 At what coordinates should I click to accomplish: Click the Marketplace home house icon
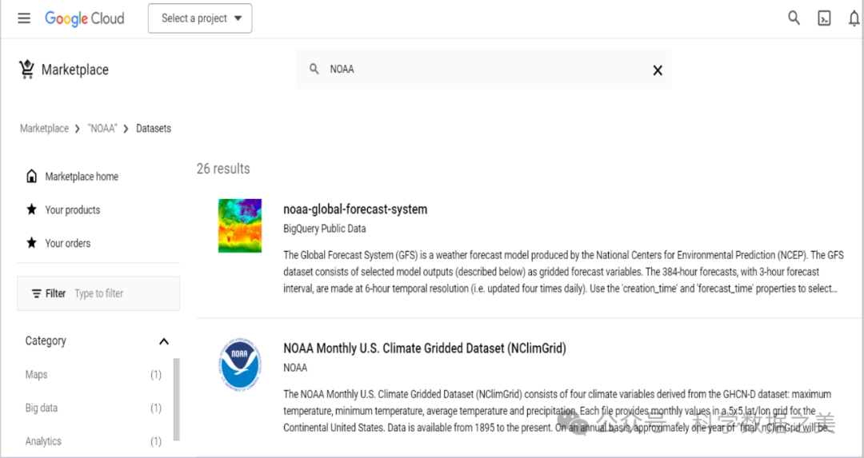31,177
